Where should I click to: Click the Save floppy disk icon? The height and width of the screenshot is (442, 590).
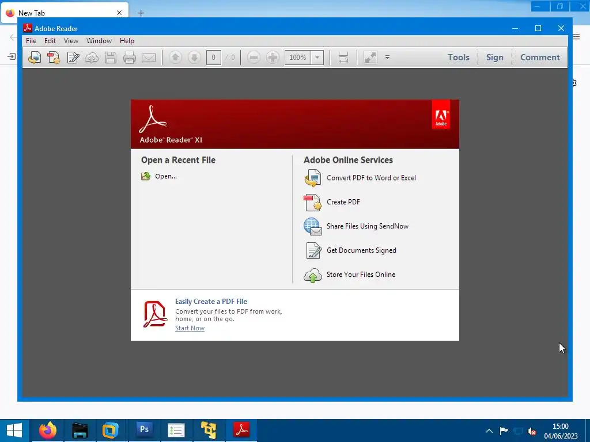[110, 58]
